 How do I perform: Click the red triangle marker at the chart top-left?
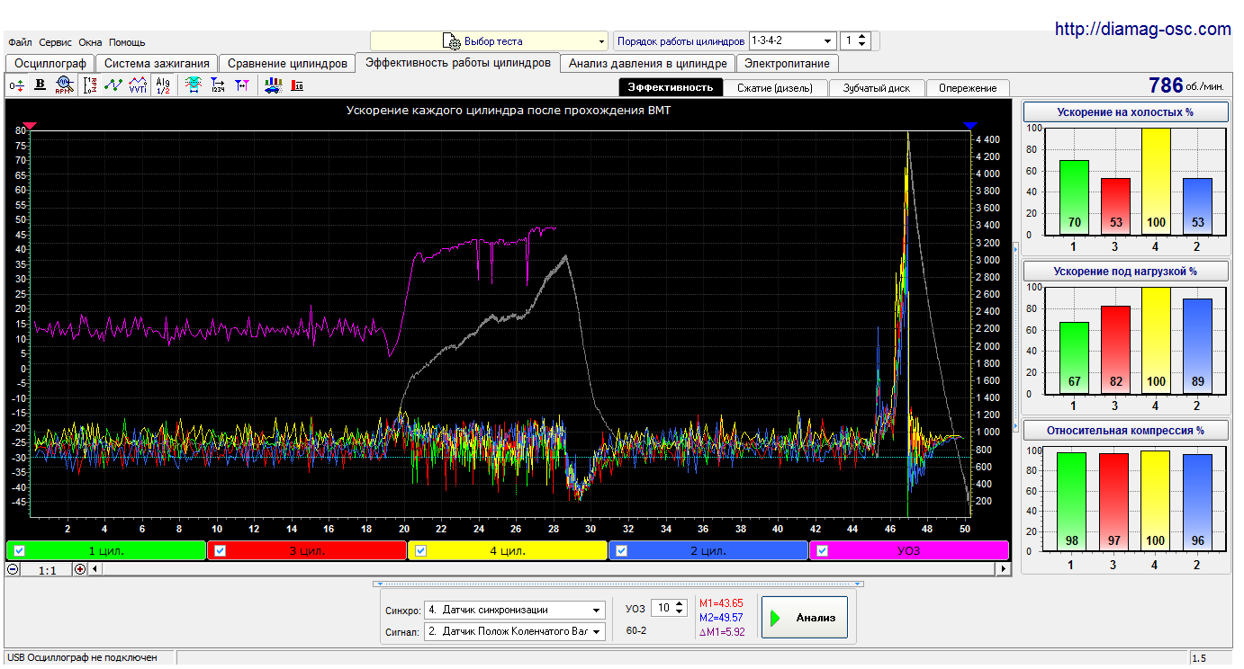point(30,126)
